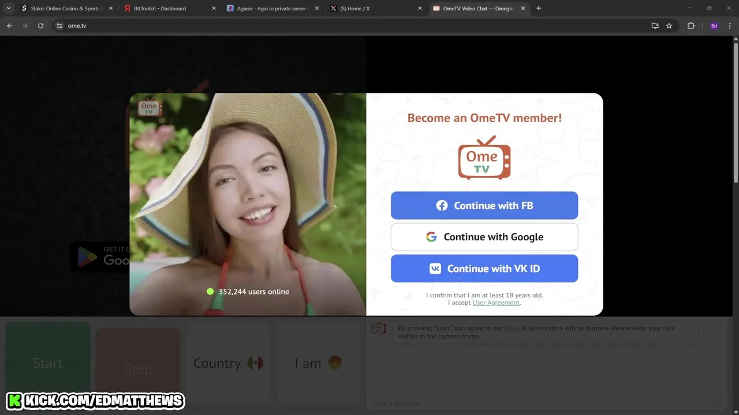
Task: Switch to the Agario private server tab
Action: 273,9
